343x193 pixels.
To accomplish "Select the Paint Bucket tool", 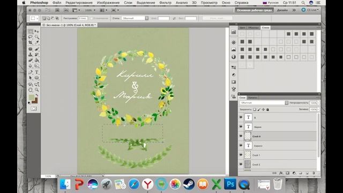I will click(x=37, y=60).
